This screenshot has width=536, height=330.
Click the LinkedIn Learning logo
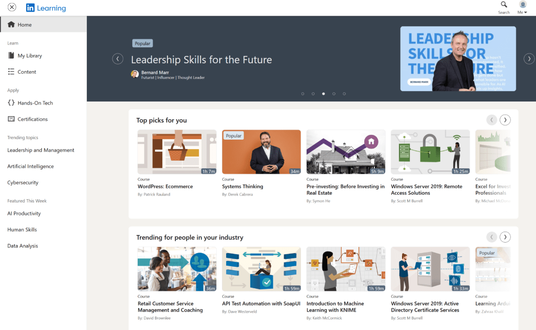pos(46,8)
